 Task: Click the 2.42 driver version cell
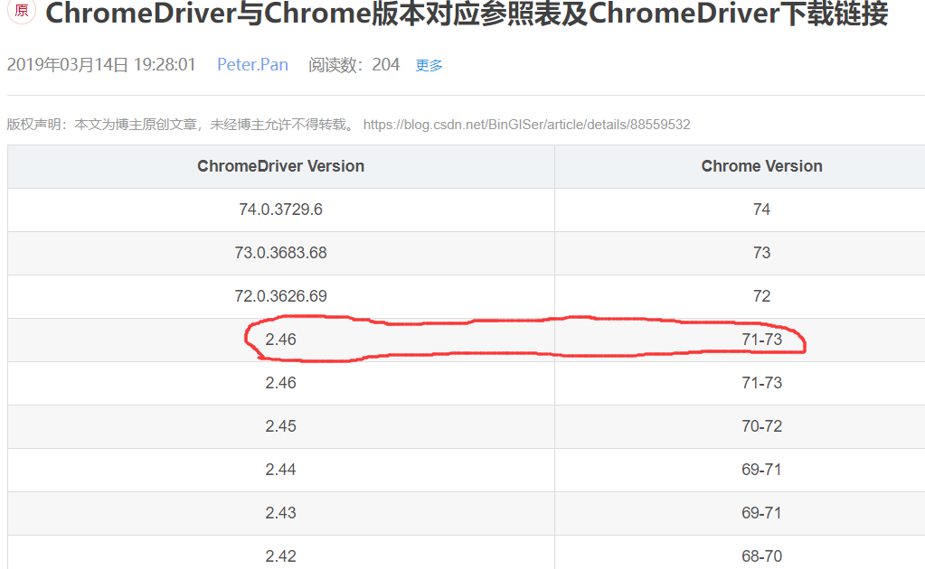click(280, 555)
